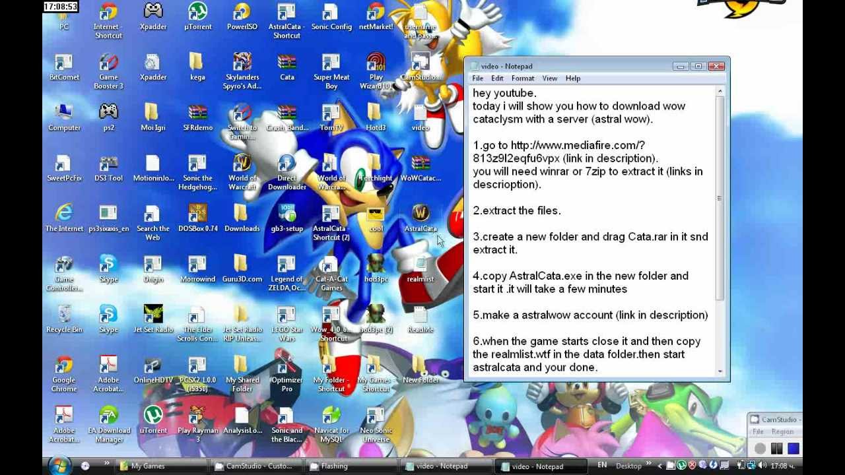845x475 pixels.
Task: Launch DOSBox 0.74 shortcut
Action: coord(197,220)
